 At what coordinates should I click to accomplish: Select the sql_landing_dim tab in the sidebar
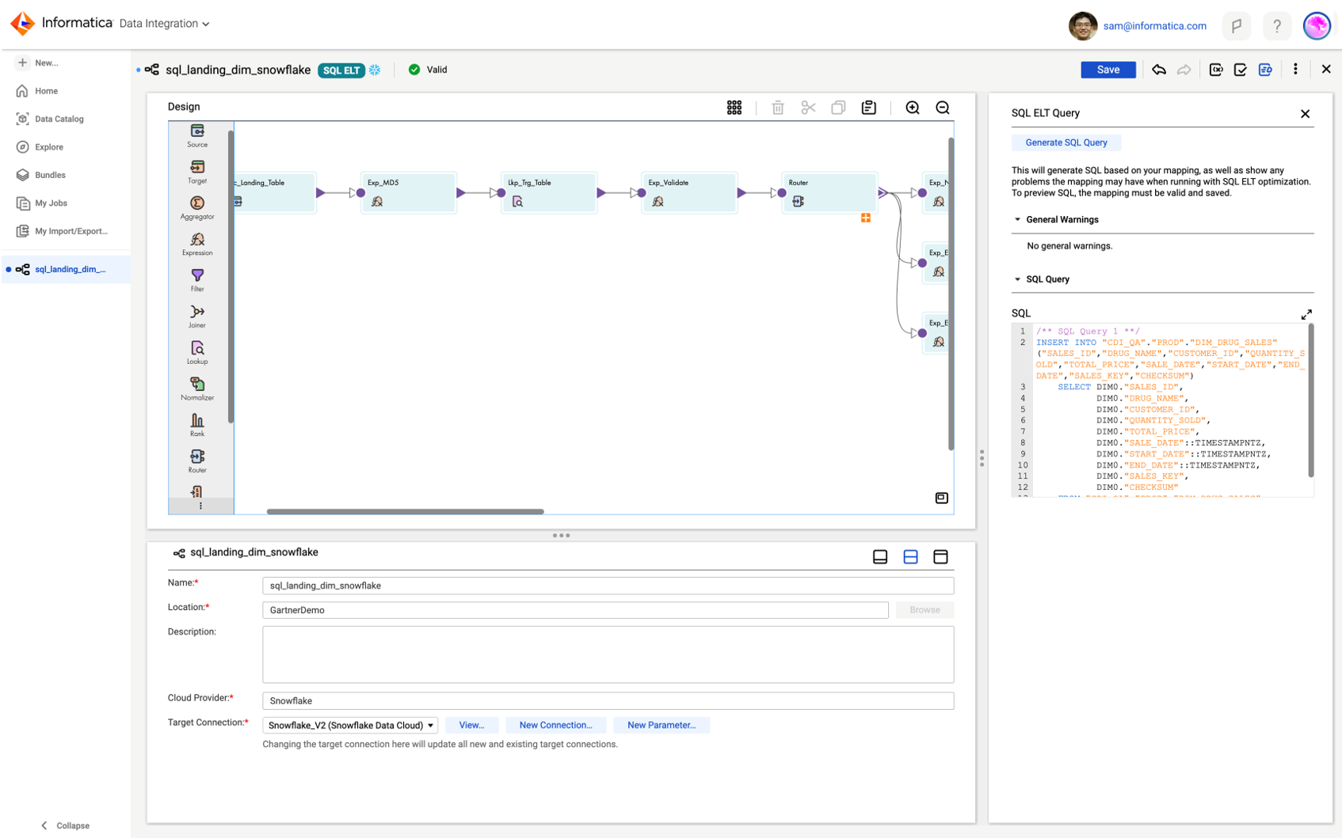(x=70, y=269)
